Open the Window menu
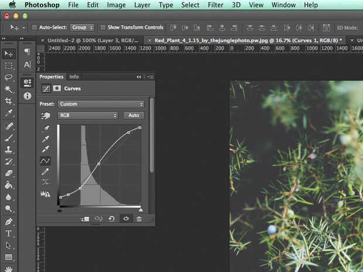 [283, 5]
